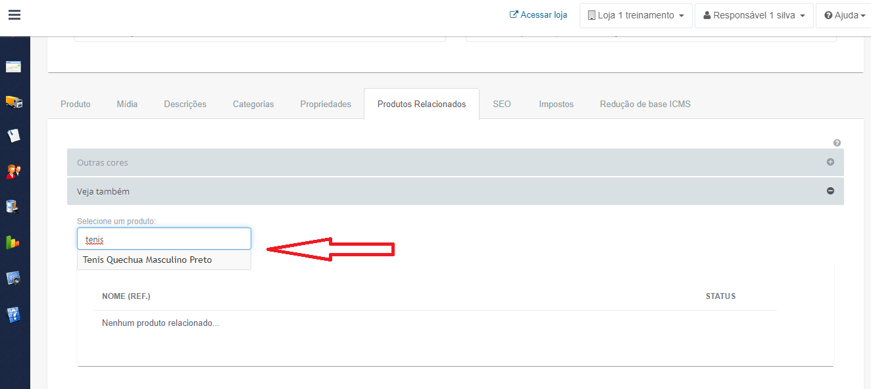871x389 pixels.
Task: Open the Descrições tab
Action: 185,104
